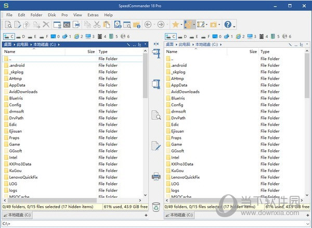Click the equalize panels splitter icon
This screenshot has height=228, width=312.
[x=156, y=44]
